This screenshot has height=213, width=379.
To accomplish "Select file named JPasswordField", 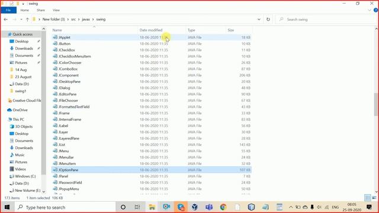I will (70, 182).
